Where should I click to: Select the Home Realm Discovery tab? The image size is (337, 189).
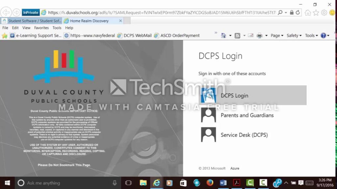click(89, 21)
